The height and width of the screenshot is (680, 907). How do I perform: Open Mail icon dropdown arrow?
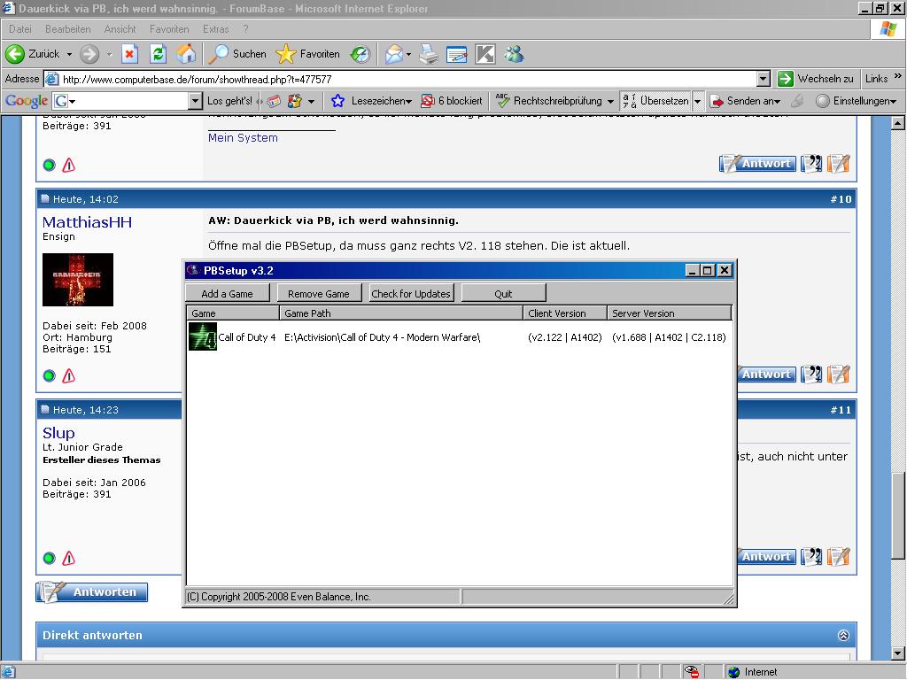[408, 54]
